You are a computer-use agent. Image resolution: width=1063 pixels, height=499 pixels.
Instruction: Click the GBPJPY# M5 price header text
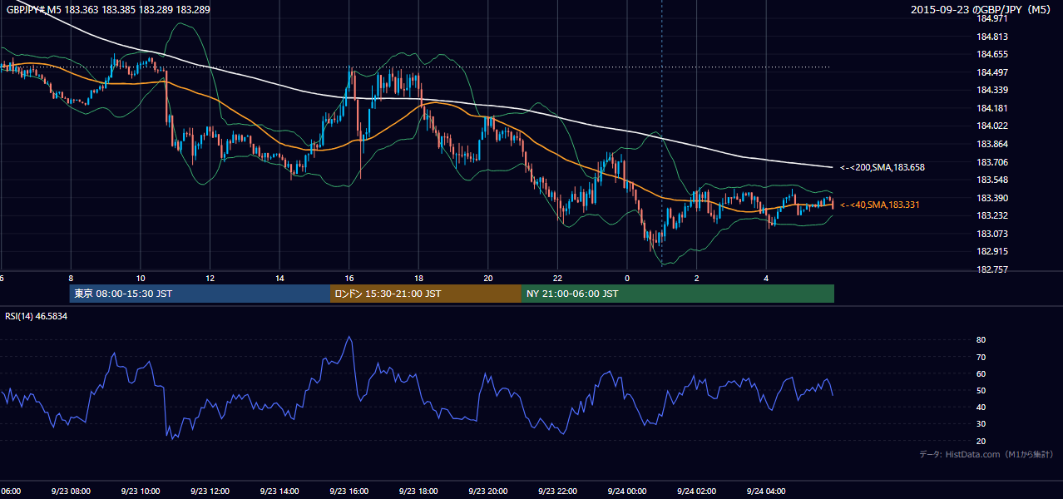coord(108,10)
